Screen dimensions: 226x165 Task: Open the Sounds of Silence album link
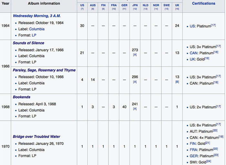coord(28,43)
